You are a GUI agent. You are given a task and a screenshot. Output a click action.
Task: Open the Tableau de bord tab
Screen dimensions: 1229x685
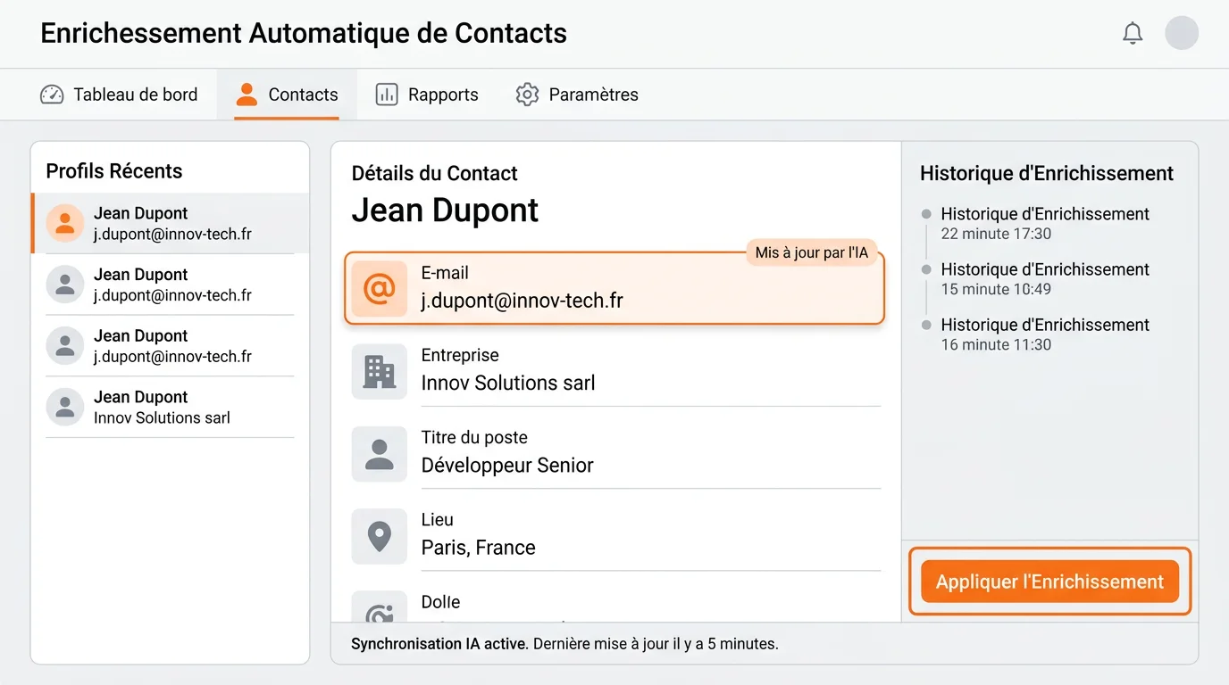(x=121, y=94)
